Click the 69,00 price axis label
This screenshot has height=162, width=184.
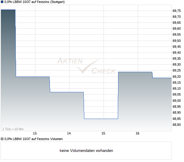tap(177, 101)
